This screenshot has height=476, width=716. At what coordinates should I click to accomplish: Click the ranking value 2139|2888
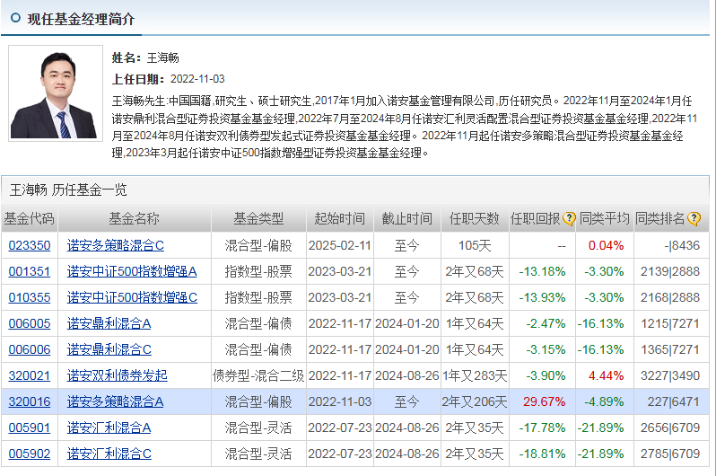[670, 271]
